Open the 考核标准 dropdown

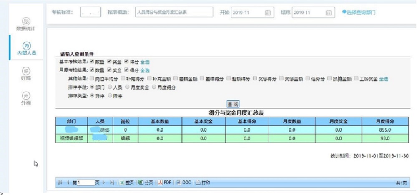coord(91,13)
